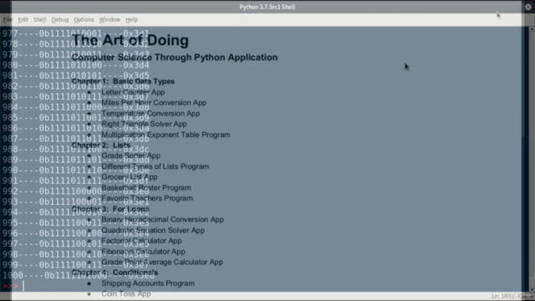This screenshot has width=535, height=301.
Task: Click the output line starting with 989
Action: [76, 160]
